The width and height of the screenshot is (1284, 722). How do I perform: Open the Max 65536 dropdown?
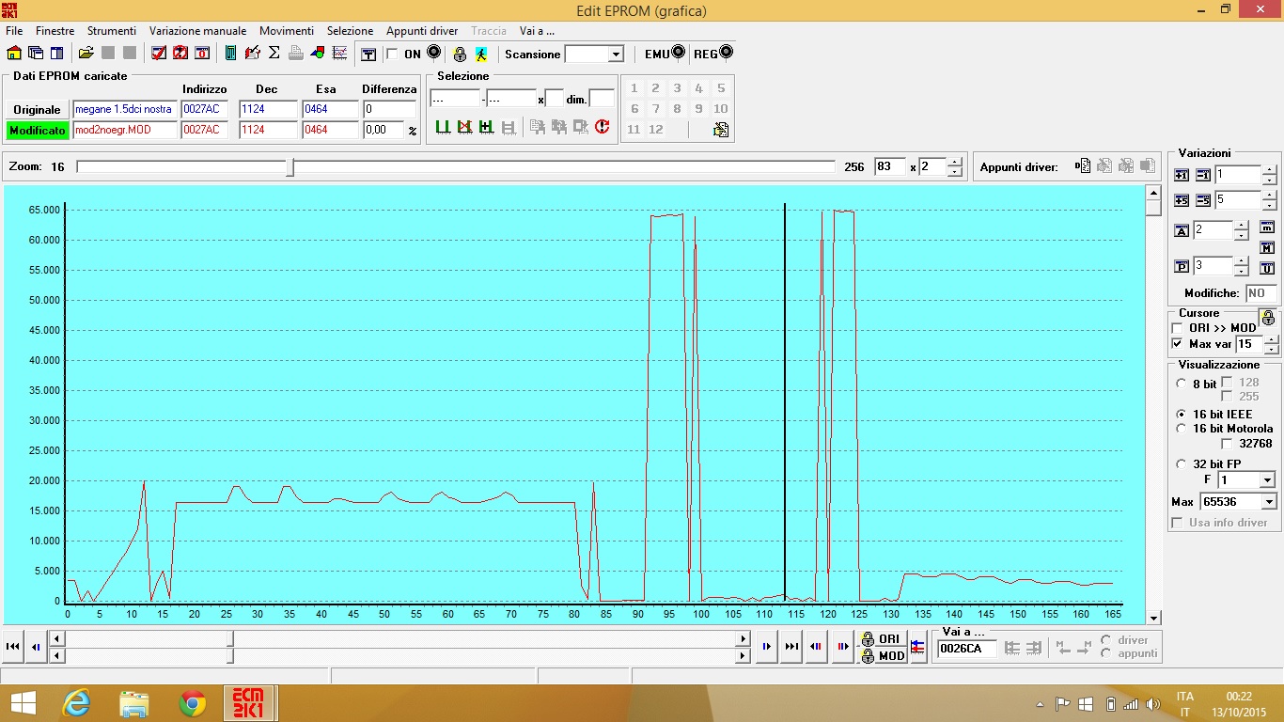1269,502
